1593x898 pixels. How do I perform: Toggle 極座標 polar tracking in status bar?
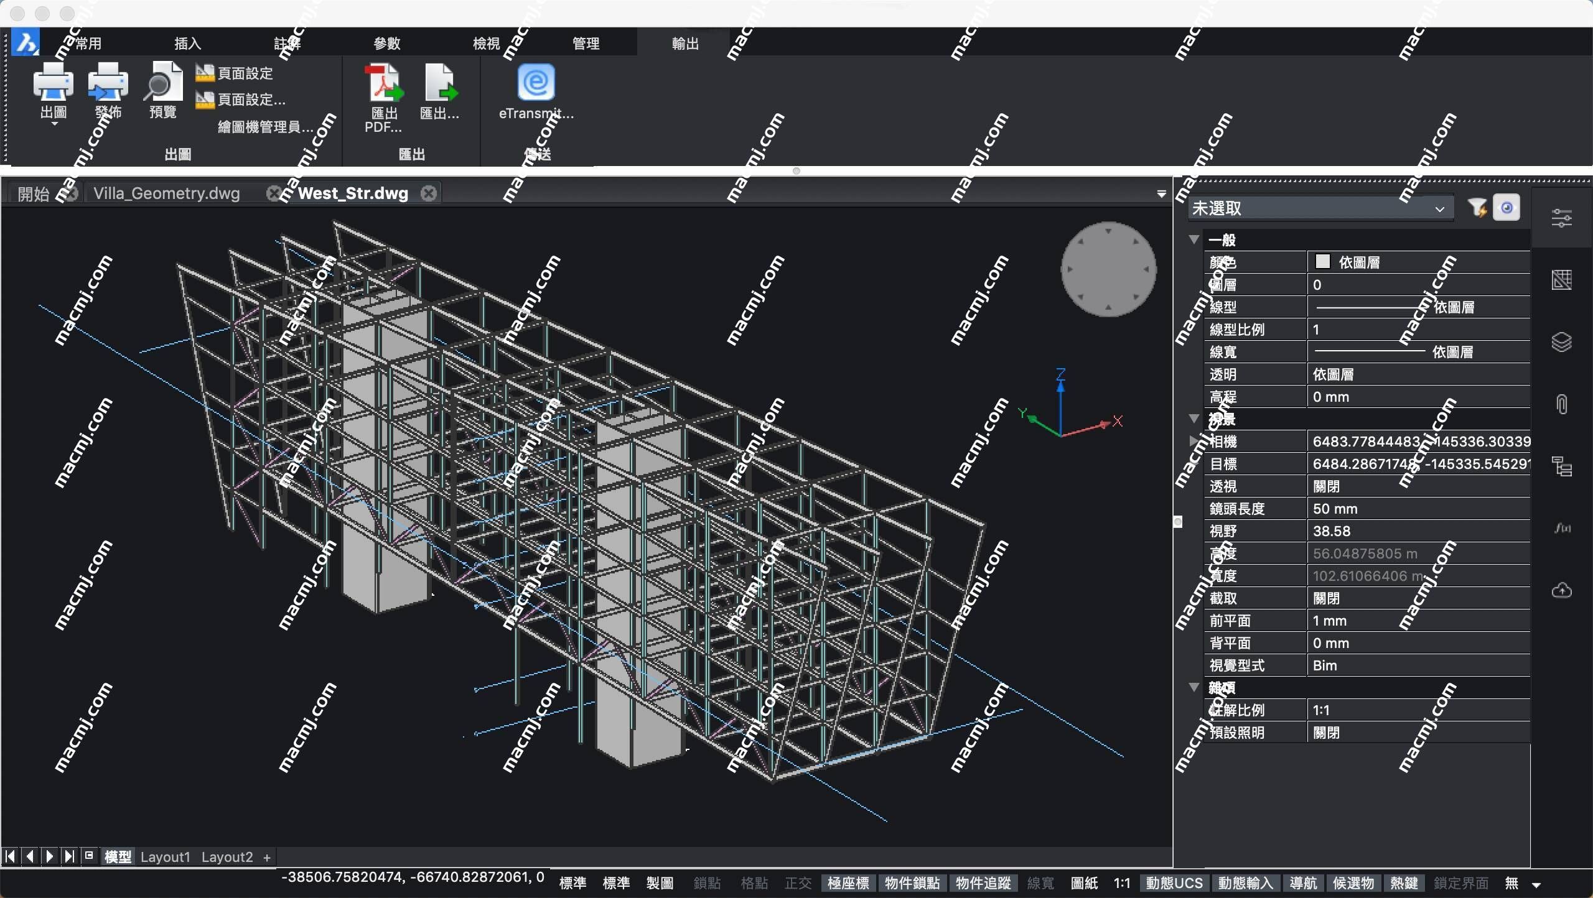click(x=848, y=883)
